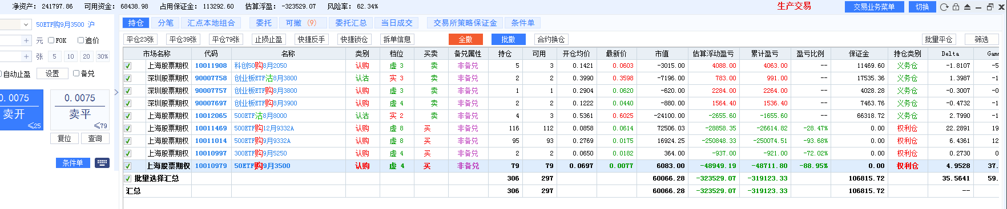The height and width of the screenshot is (209, 1007).
Task: Uncheck the row checkbox for 10012065
Action: (128, 116)
